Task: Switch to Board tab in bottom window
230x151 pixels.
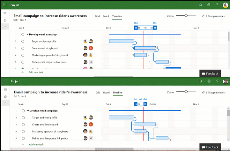Action: coord(106,93)
